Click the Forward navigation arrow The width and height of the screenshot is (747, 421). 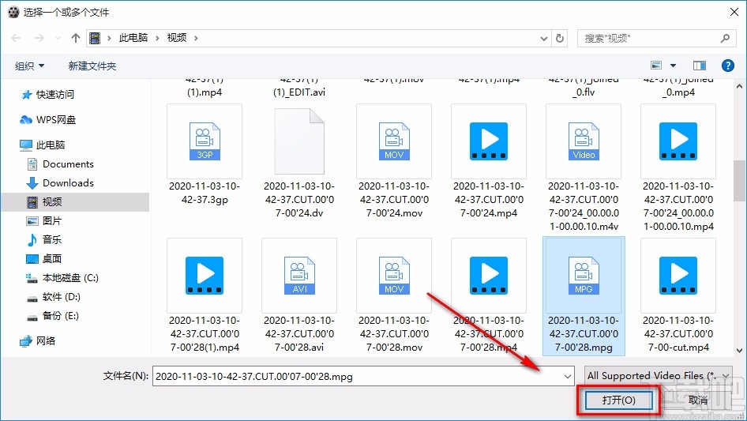tap(39, 38)
